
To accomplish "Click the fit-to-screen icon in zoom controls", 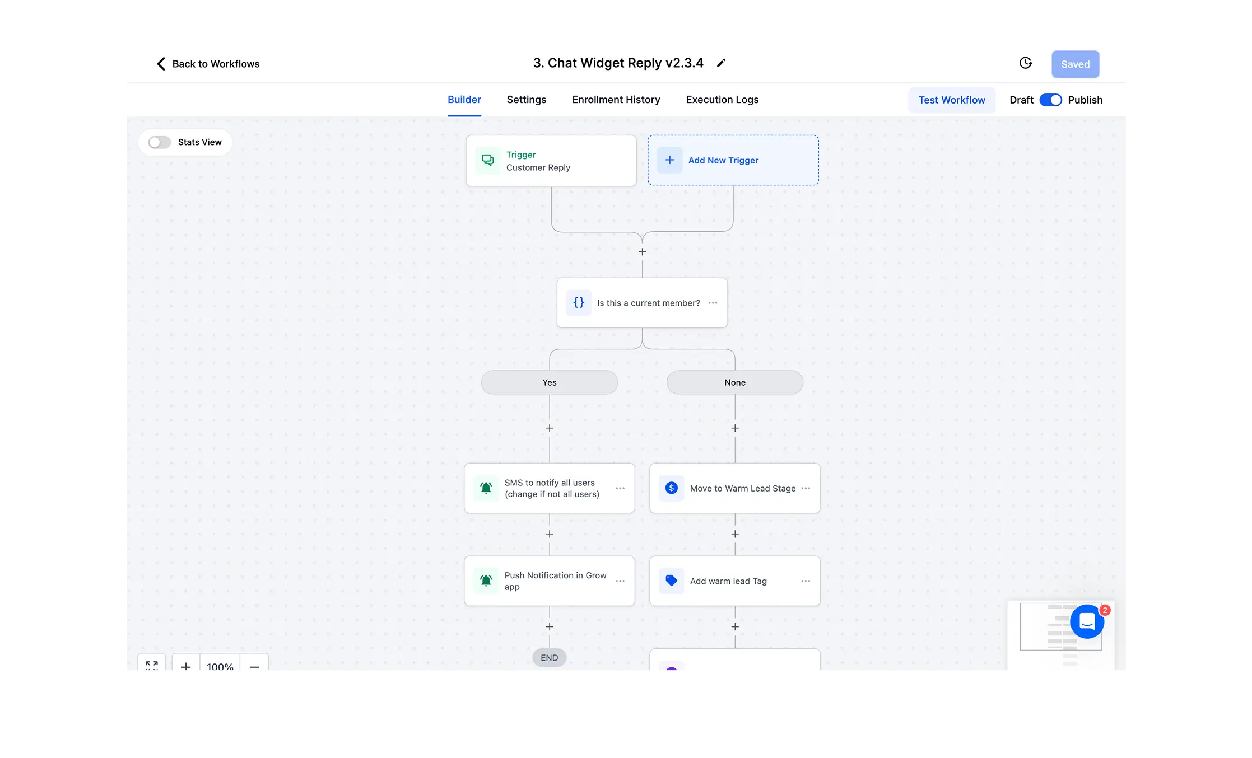I will click(x=151, y=666).
